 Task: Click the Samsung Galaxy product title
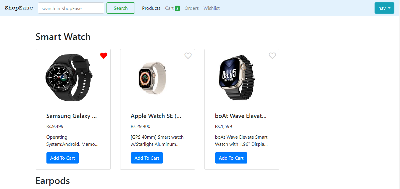click(x=72, y=116)
